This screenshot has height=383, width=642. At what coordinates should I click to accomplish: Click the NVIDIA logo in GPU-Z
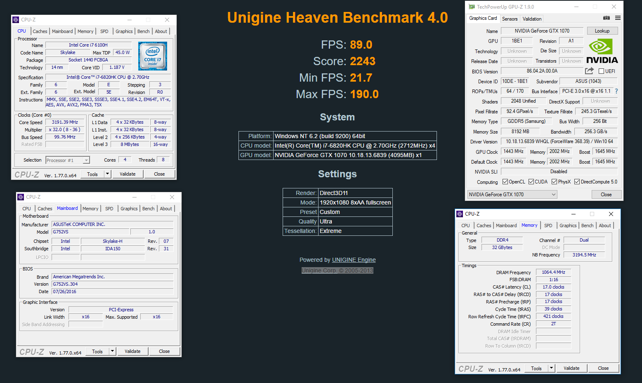tap(602, 51)
